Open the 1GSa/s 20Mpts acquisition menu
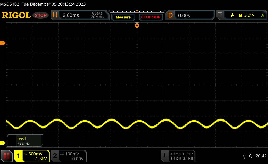This screenshot has height=164, width=268. click(97, 15)
